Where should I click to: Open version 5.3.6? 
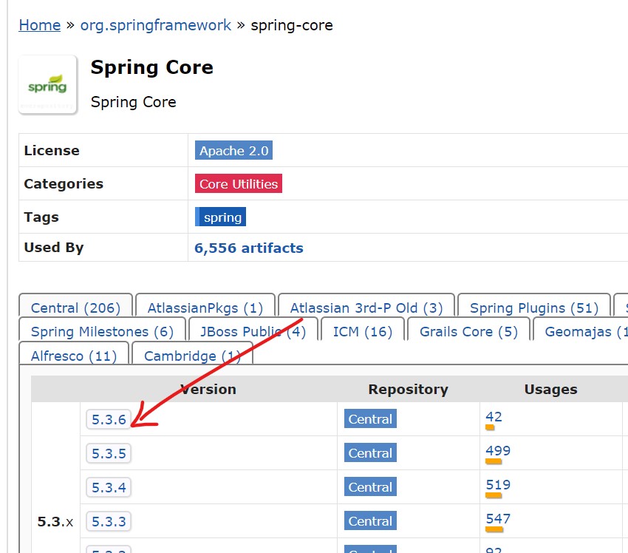tap(109, 420)
